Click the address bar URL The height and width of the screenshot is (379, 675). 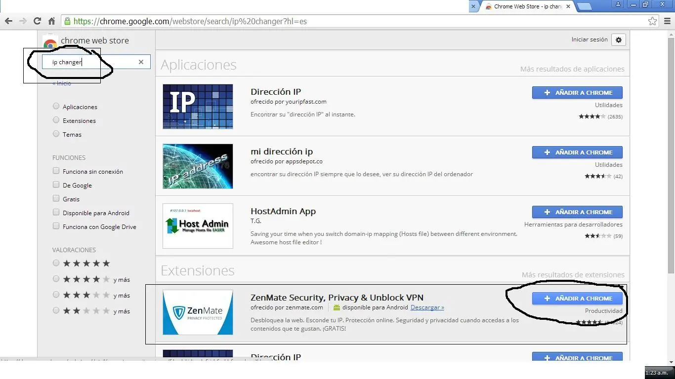pyautogui.click(x=190, y=21)
